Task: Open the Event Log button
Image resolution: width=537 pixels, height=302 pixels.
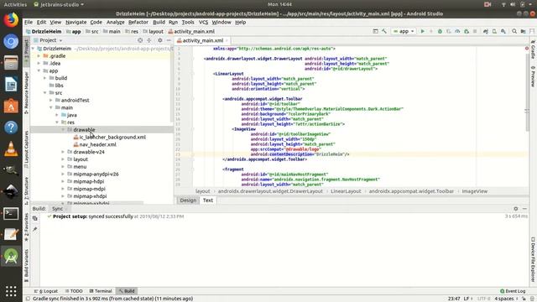Action: click(x=513, y=291)
